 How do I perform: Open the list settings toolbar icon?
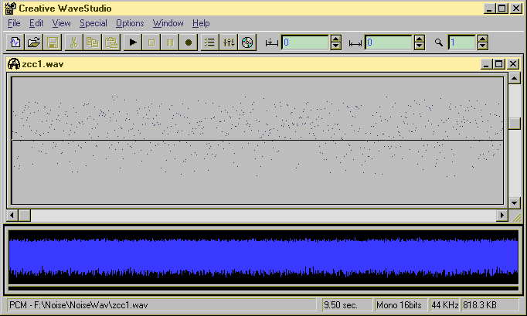click(x=209, y=42)
